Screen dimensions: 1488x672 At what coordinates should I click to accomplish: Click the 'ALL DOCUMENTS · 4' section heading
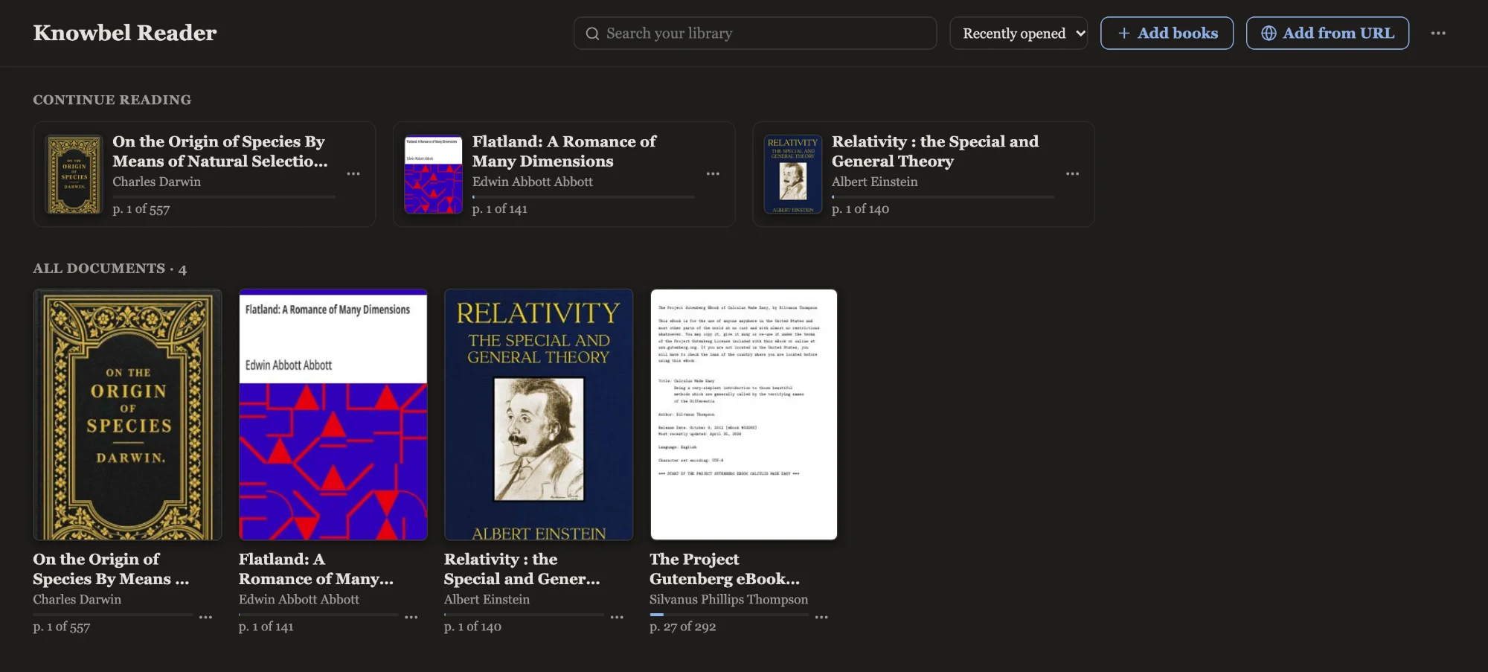110,269
